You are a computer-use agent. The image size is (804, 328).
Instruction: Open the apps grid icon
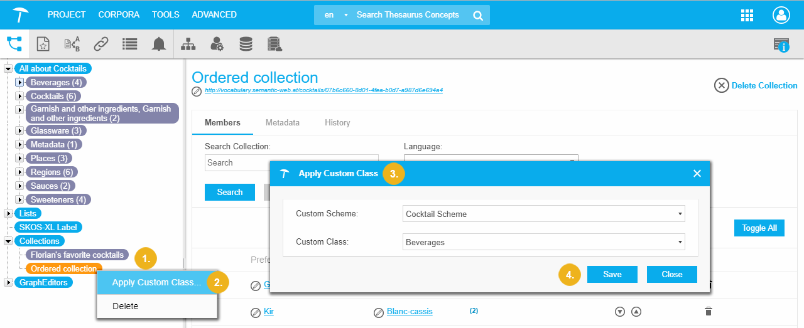[747, 15]
